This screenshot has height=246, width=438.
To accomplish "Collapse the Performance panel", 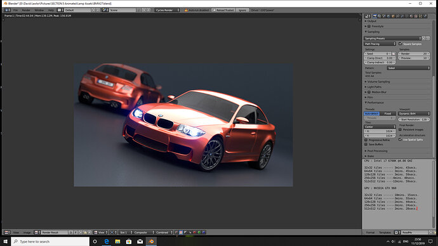I will pyautogui.click(x=374, y=103).
